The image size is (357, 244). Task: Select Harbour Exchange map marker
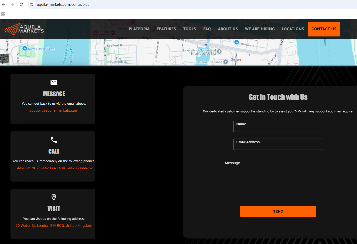point(226,62)
